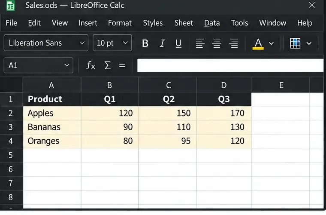Open the Insert menu
The width and height of the screenshot is (326, 215).
(x=88, y=23)
